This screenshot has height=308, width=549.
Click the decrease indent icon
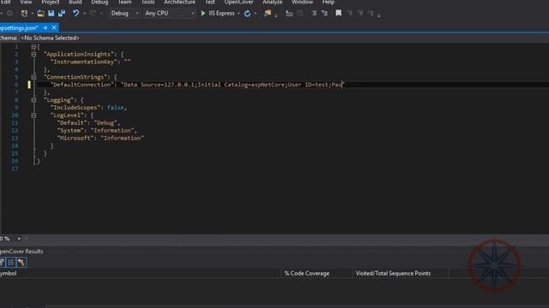point(314,14)
